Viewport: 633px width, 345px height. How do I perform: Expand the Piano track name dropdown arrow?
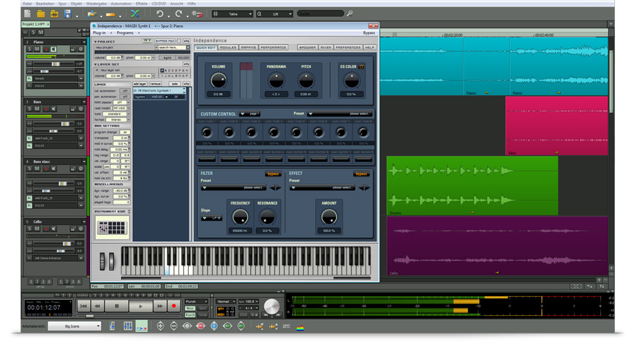(x=84, y=42)
